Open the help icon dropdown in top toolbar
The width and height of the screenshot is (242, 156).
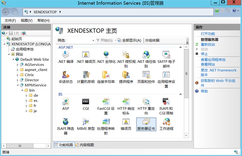[238, 11]
